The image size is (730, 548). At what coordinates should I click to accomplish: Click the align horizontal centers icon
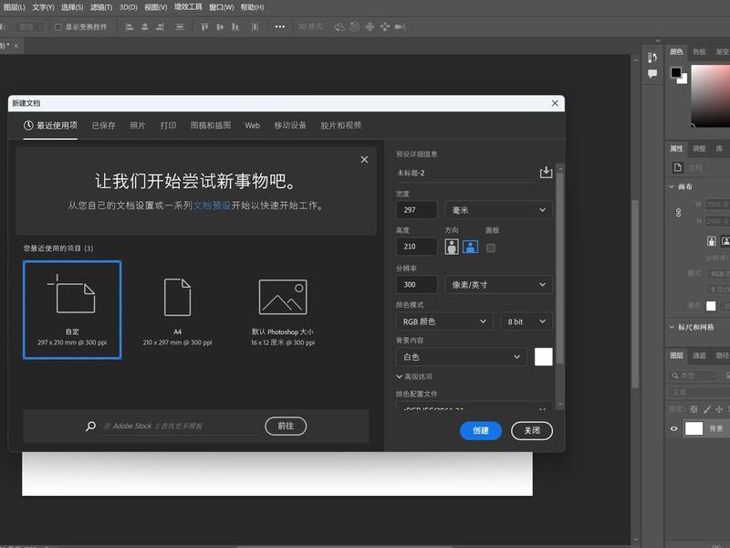145,27
